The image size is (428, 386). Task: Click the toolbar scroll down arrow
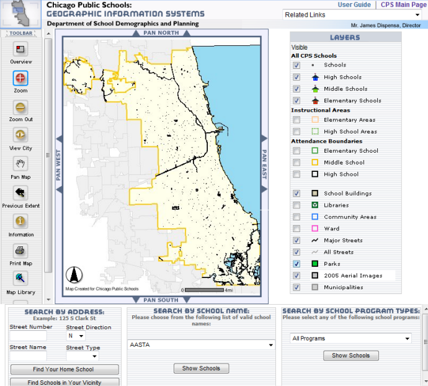click(48, 300)
